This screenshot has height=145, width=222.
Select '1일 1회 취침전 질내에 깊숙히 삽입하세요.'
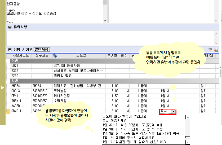tap(135, 142)
